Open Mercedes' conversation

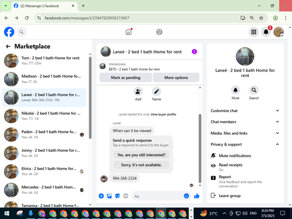[44, 190]
